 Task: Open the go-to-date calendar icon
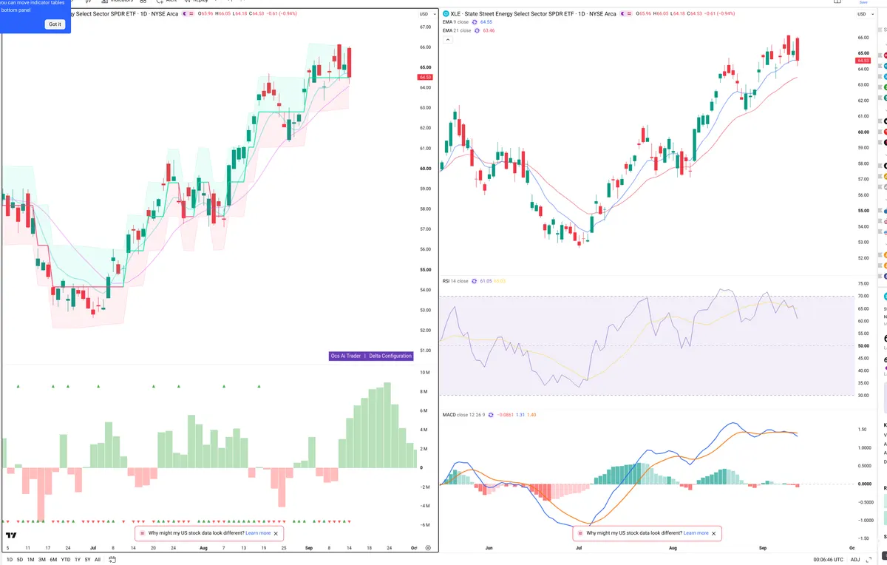point(112,560)
